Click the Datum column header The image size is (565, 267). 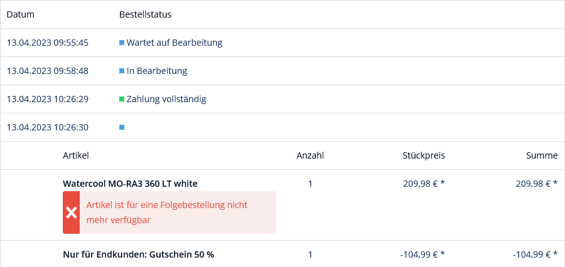pyautogui.click(x=20, y=14)
